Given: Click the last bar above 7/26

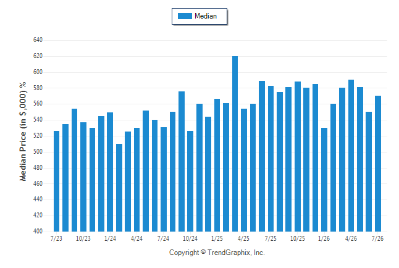Looking at the screenshot, I should point(378,164).
